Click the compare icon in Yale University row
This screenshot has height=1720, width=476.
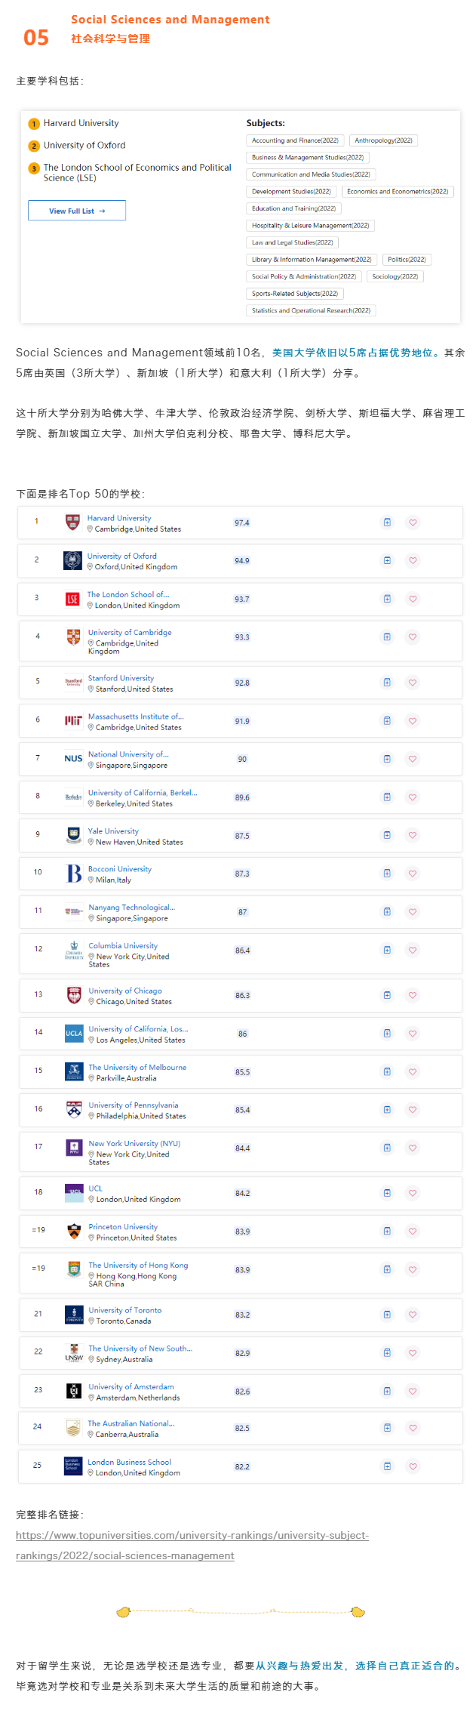(x=387, y=835)
